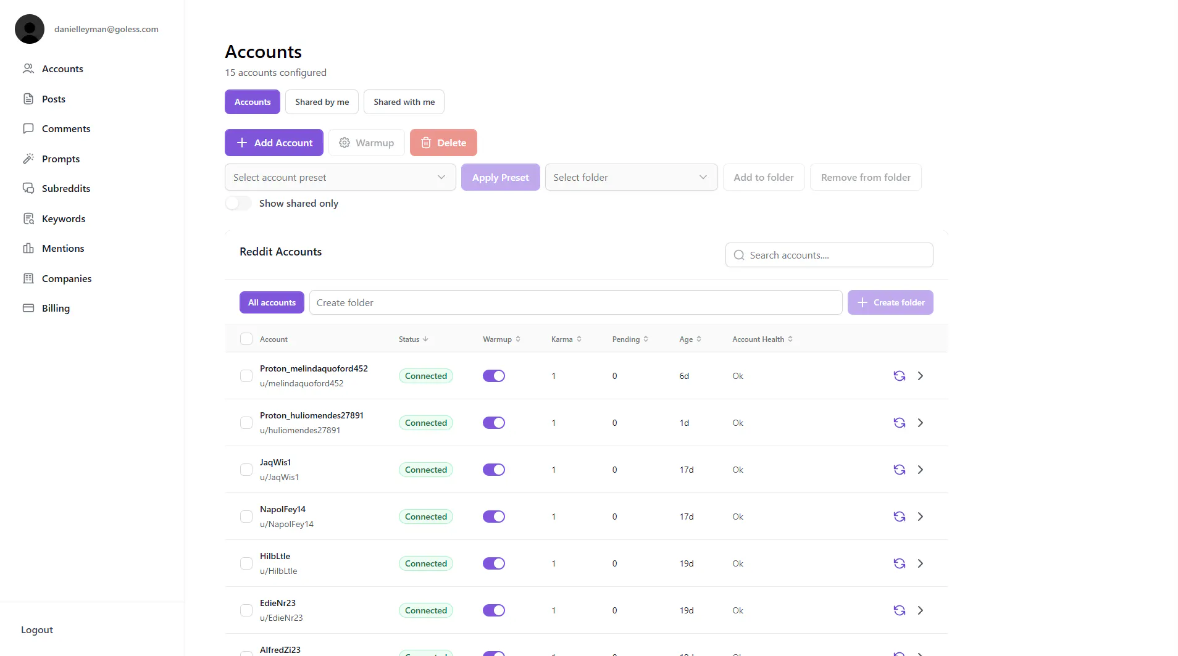
Task: Click the search magnifier icon
Action: click(x=739, y=255)
